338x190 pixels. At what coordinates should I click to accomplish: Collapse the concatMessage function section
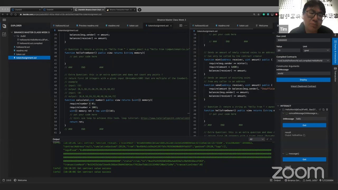283,113
